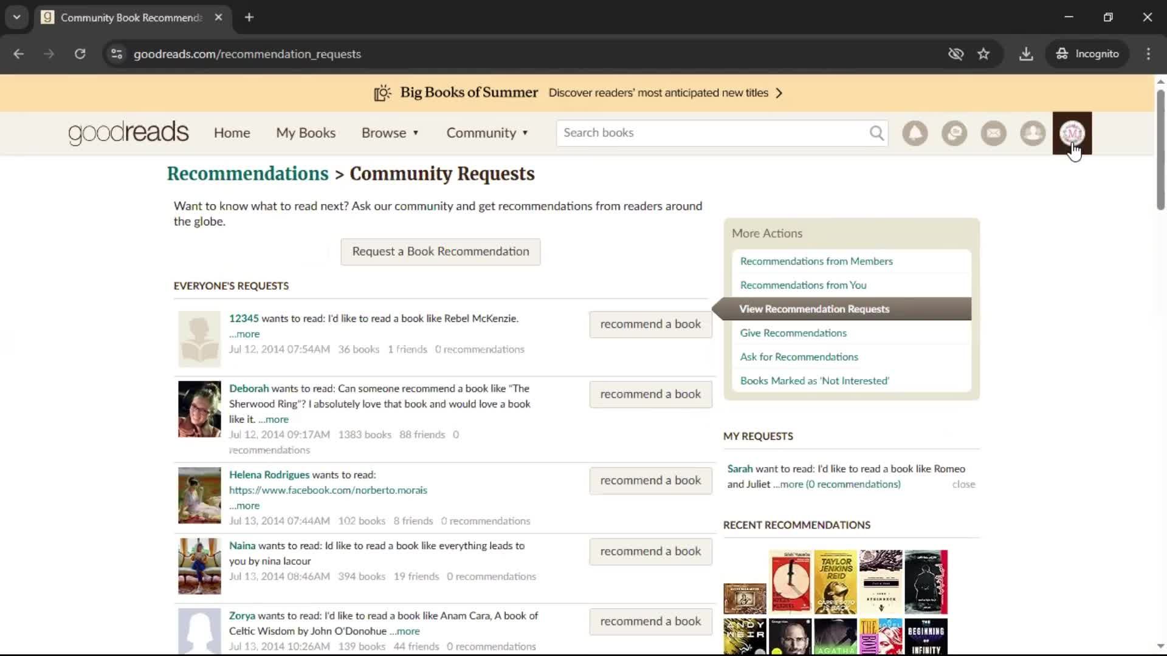Click close on the Sarah request
The image size is (1167, 656).
pos(963,485)
